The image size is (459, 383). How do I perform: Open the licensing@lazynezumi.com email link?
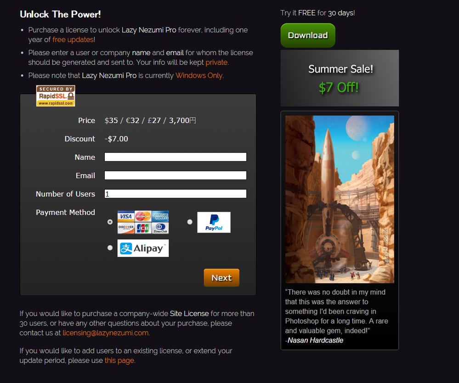coord(105,333)
